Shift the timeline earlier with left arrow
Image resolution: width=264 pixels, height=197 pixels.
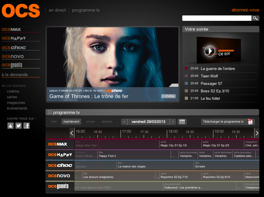coord(72,133)
